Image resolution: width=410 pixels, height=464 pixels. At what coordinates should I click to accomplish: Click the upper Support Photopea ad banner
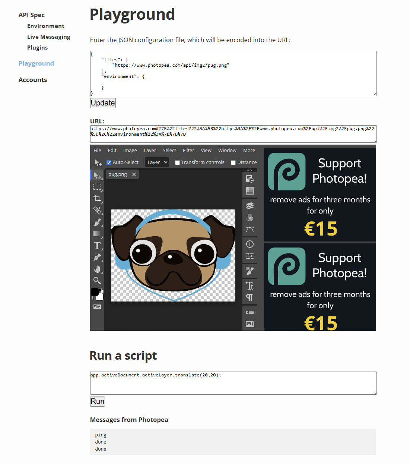tap(320, 195)
